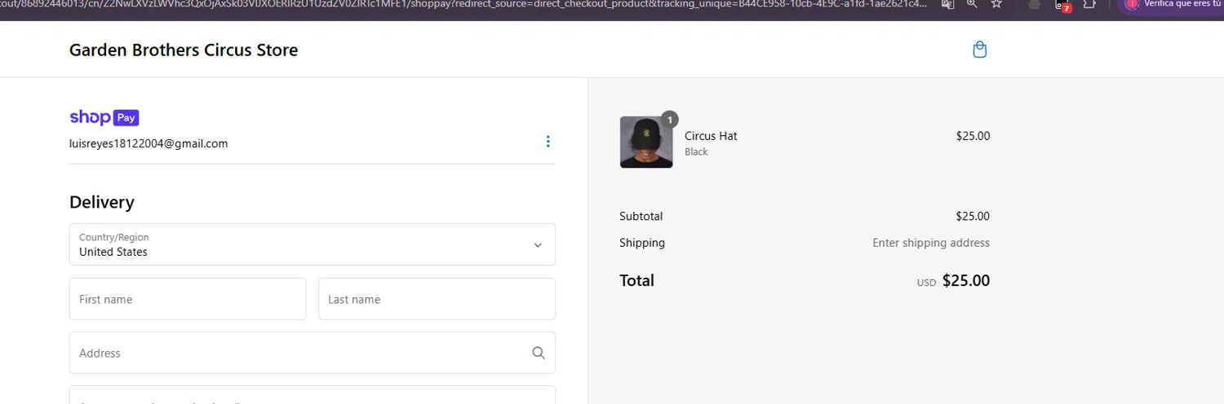Focus the First name field
The width and height of the screenshot is (1224, 404).
188,299
